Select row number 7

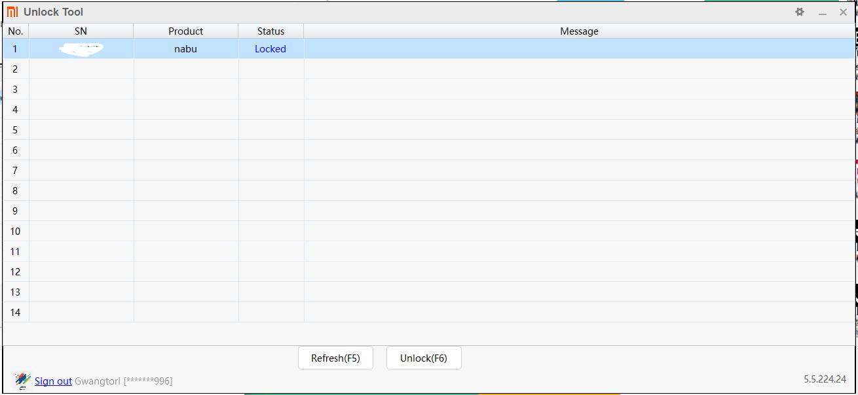point(16,170)
